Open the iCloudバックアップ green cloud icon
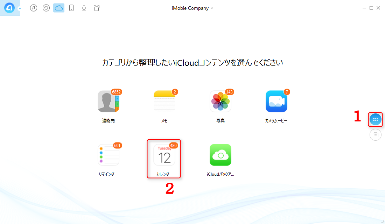This screenshot has height=224, width=385. (x=220, y=155)
